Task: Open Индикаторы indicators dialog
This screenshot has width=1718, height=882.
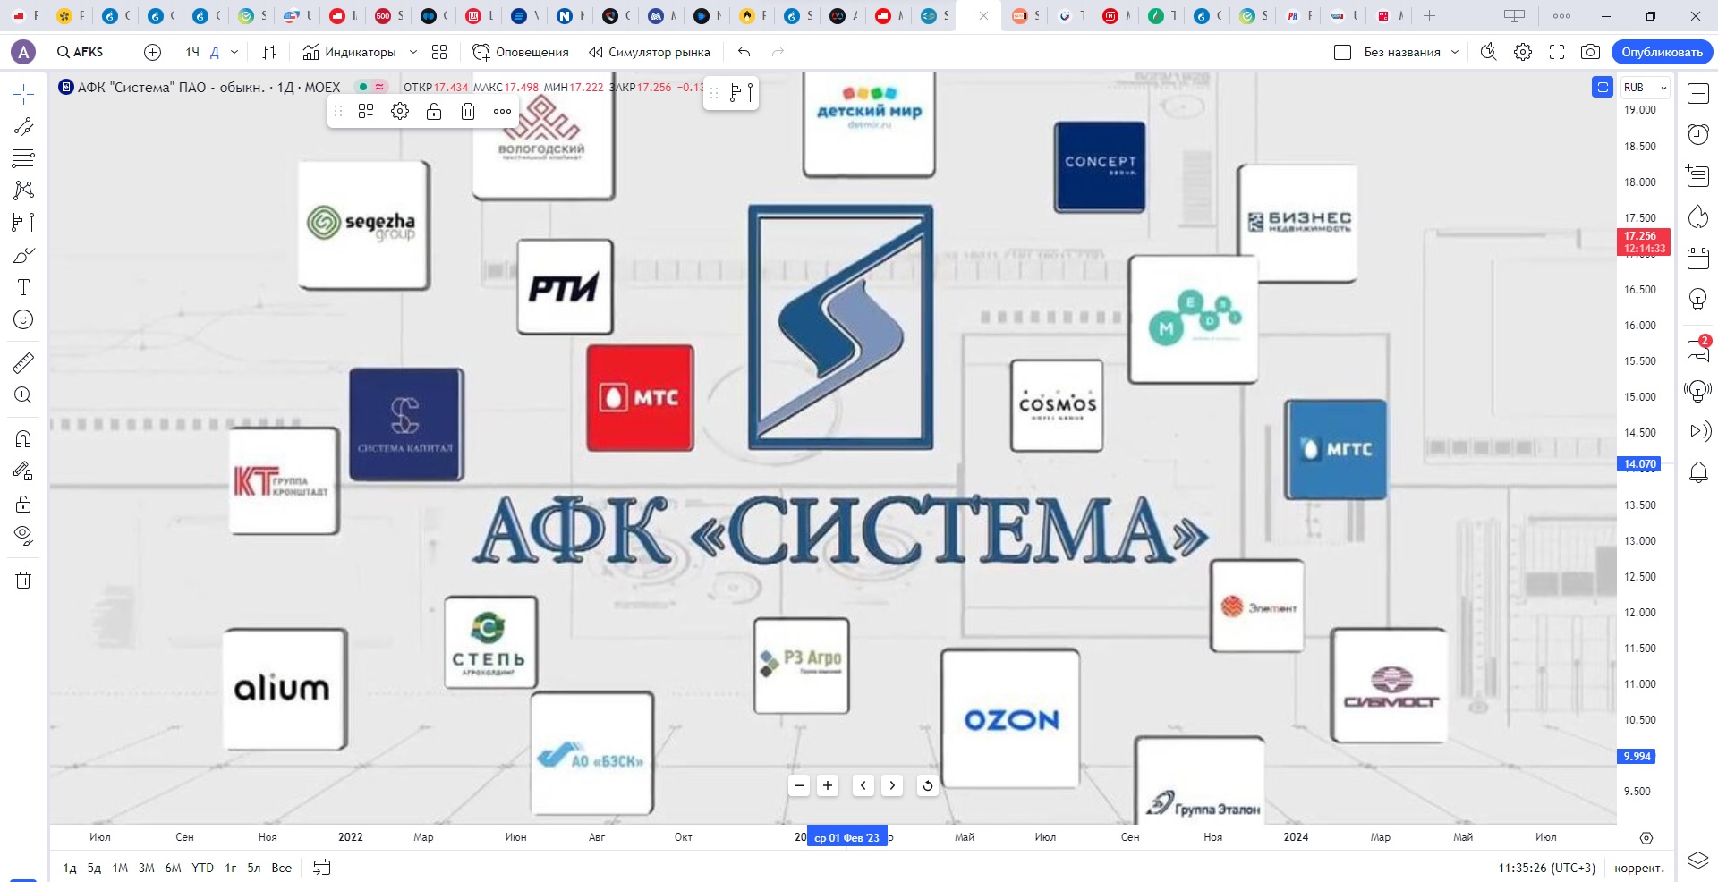Action: tap(349, 52)
